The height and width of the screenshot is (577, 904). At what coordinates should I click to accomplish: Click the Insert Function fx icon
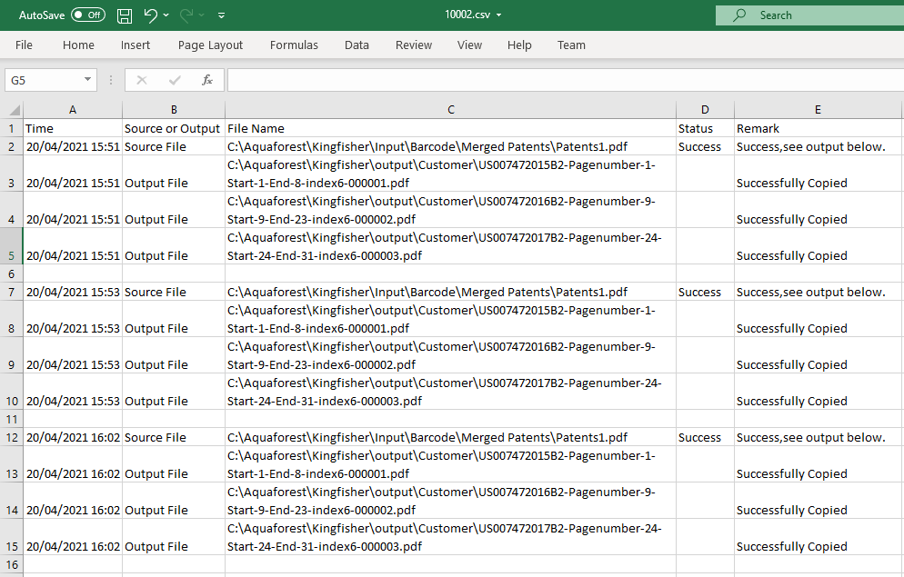[x=206, y=80]
